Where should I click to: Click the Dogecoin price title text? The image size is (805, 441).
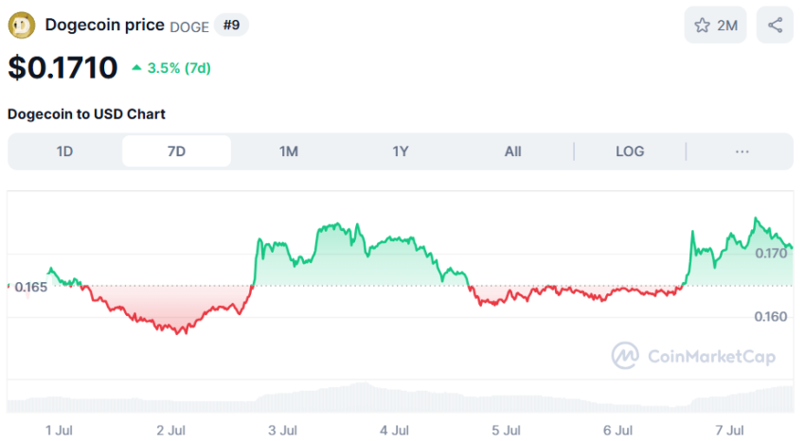tap(105, 25)
